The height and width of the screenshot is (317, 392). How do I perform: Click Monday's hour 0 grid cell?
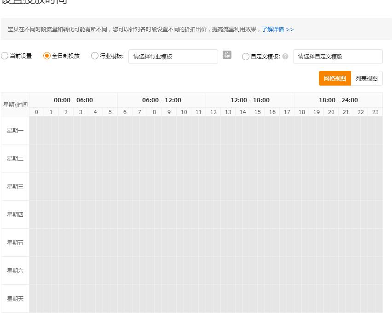pos(36,130)
